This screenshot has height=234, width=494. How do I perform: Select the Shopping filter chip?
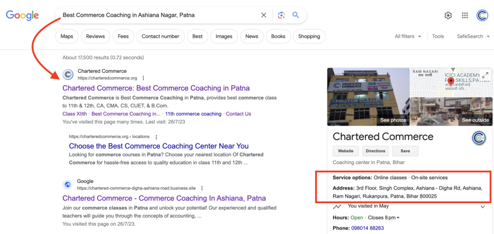pos(309,36)
